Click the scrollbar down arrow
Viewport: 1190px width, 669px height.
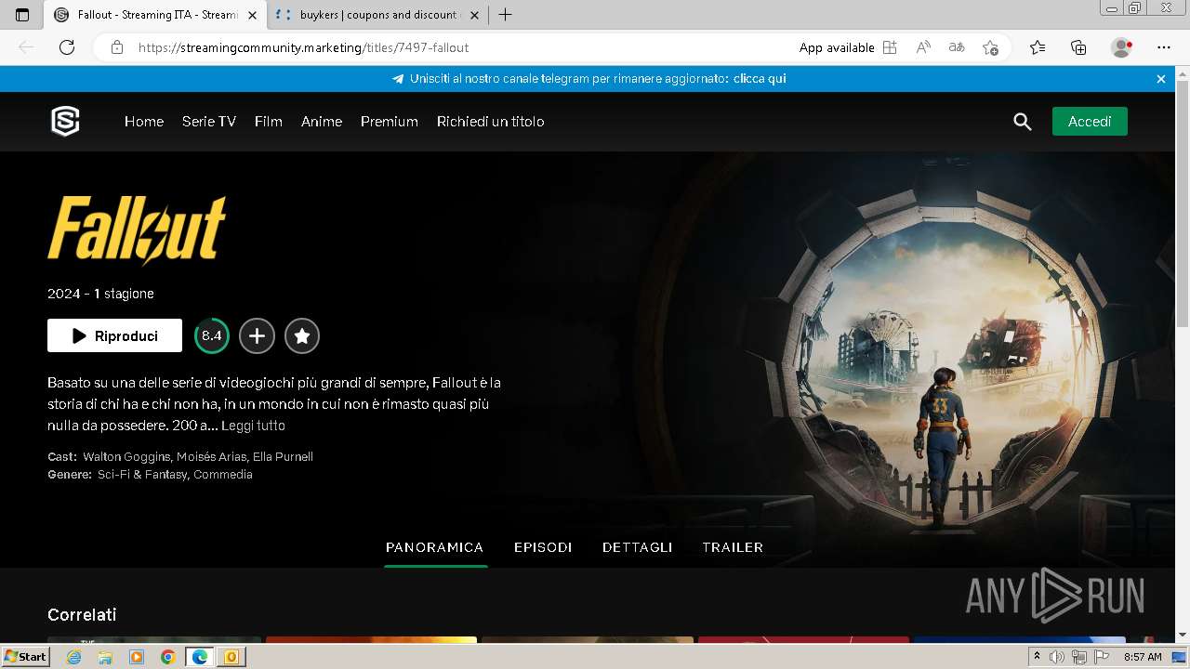[1183, 636]
